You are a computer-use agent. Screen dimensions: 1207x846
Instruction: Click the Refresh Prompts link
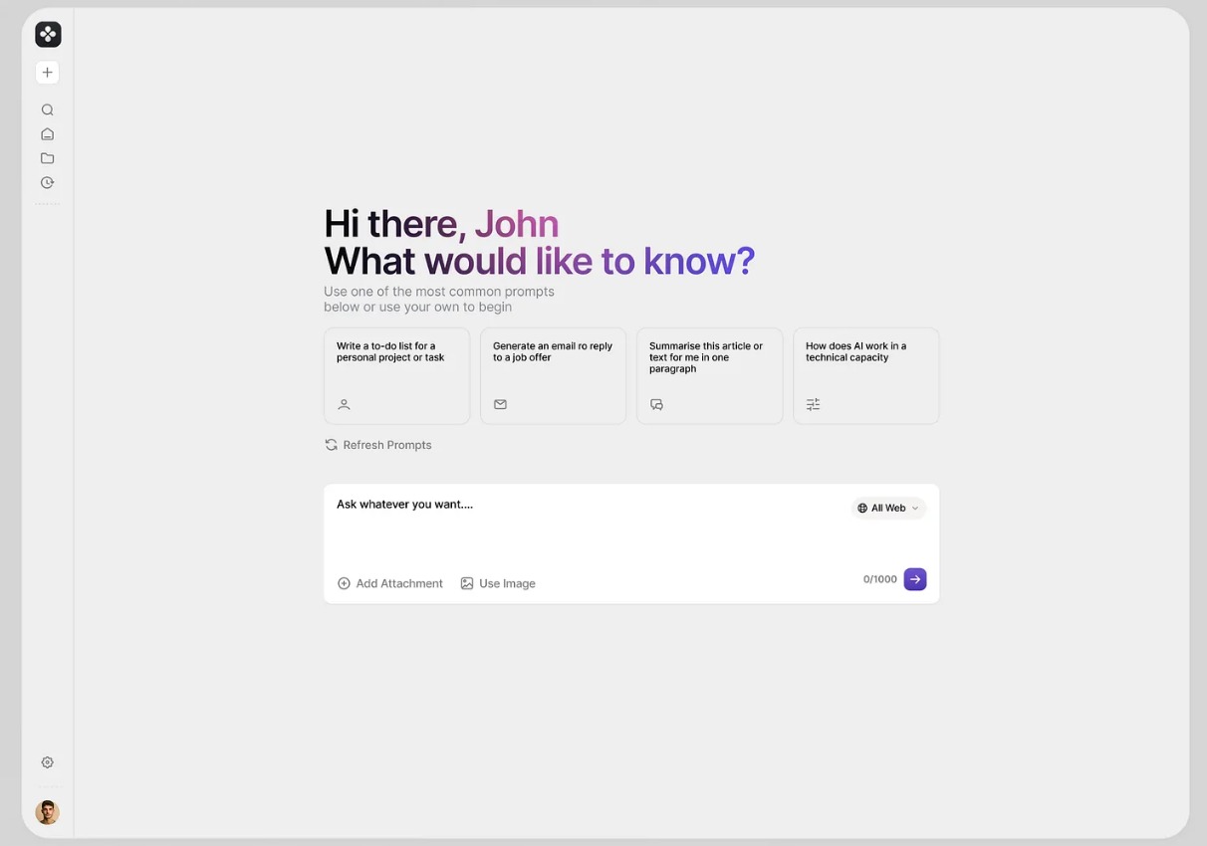pos(387,445)
